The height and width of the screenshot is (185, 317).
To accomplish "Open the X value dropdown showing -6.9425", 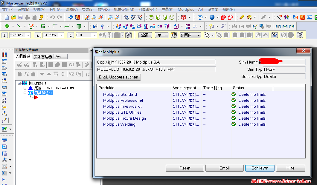I will (28, 35).
